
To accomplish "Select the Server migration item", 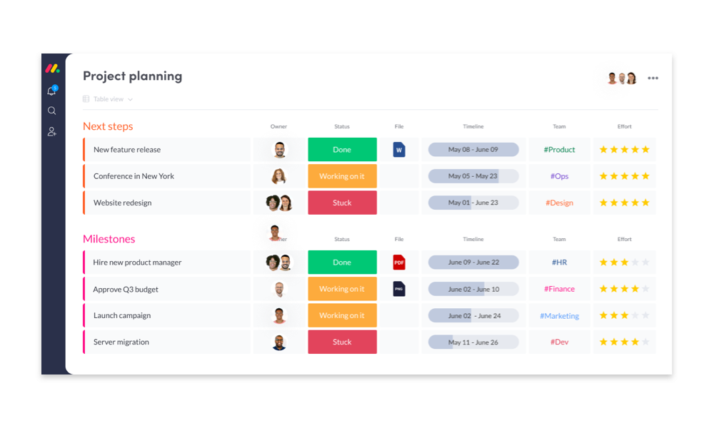I will (x=166, y=342).
